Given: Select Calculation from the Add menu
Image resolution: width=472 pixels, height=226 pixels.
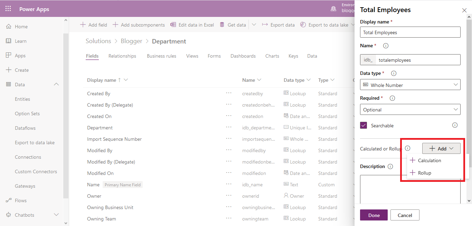Looking at the screenshot, I should click(x=429, y=160).
